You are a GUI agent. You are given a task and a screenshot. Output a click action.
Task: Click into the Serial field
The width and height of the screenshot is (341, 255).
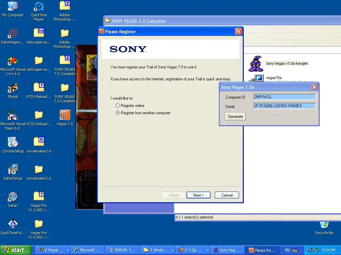coord(284,106)
